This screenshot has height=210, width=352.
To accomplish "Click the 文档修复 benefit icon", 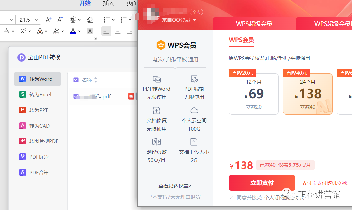I will (x=157, y=110).
